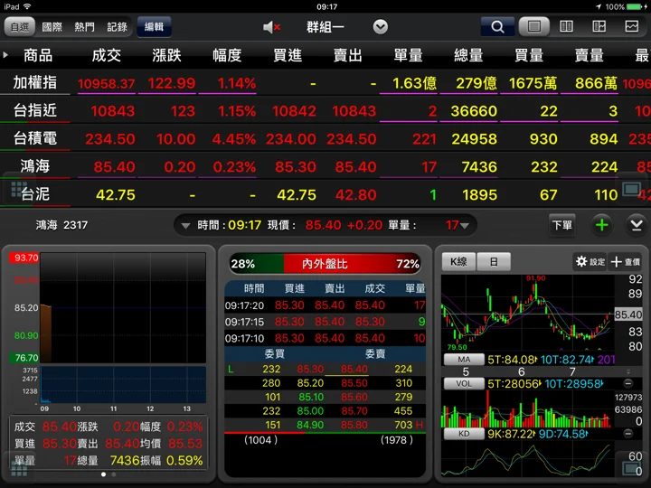Open the 單量 17 dropdown arrow

tap(465, 226)
